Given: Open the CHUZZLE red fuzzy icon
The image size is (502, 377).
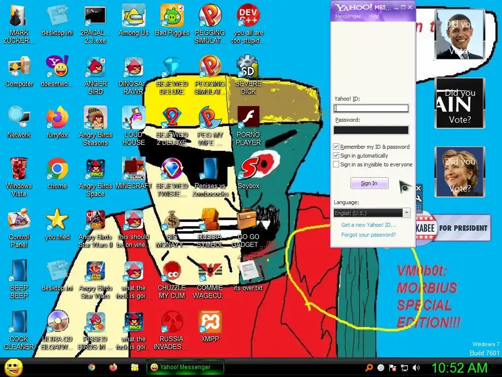Looking at the screenshot, I should point(172,279).
